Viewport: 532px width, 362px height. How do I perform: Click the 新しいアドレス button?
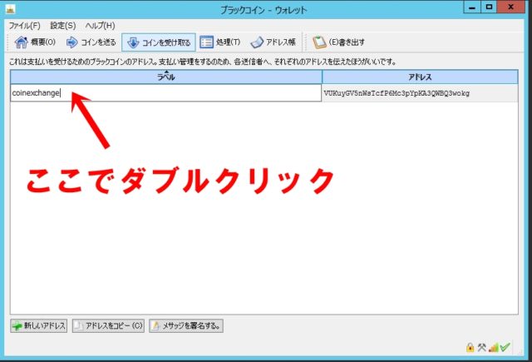tap(39, 326)
